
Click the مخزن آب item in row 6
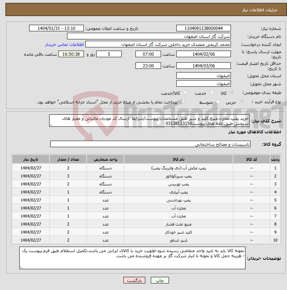pos(178,208)
